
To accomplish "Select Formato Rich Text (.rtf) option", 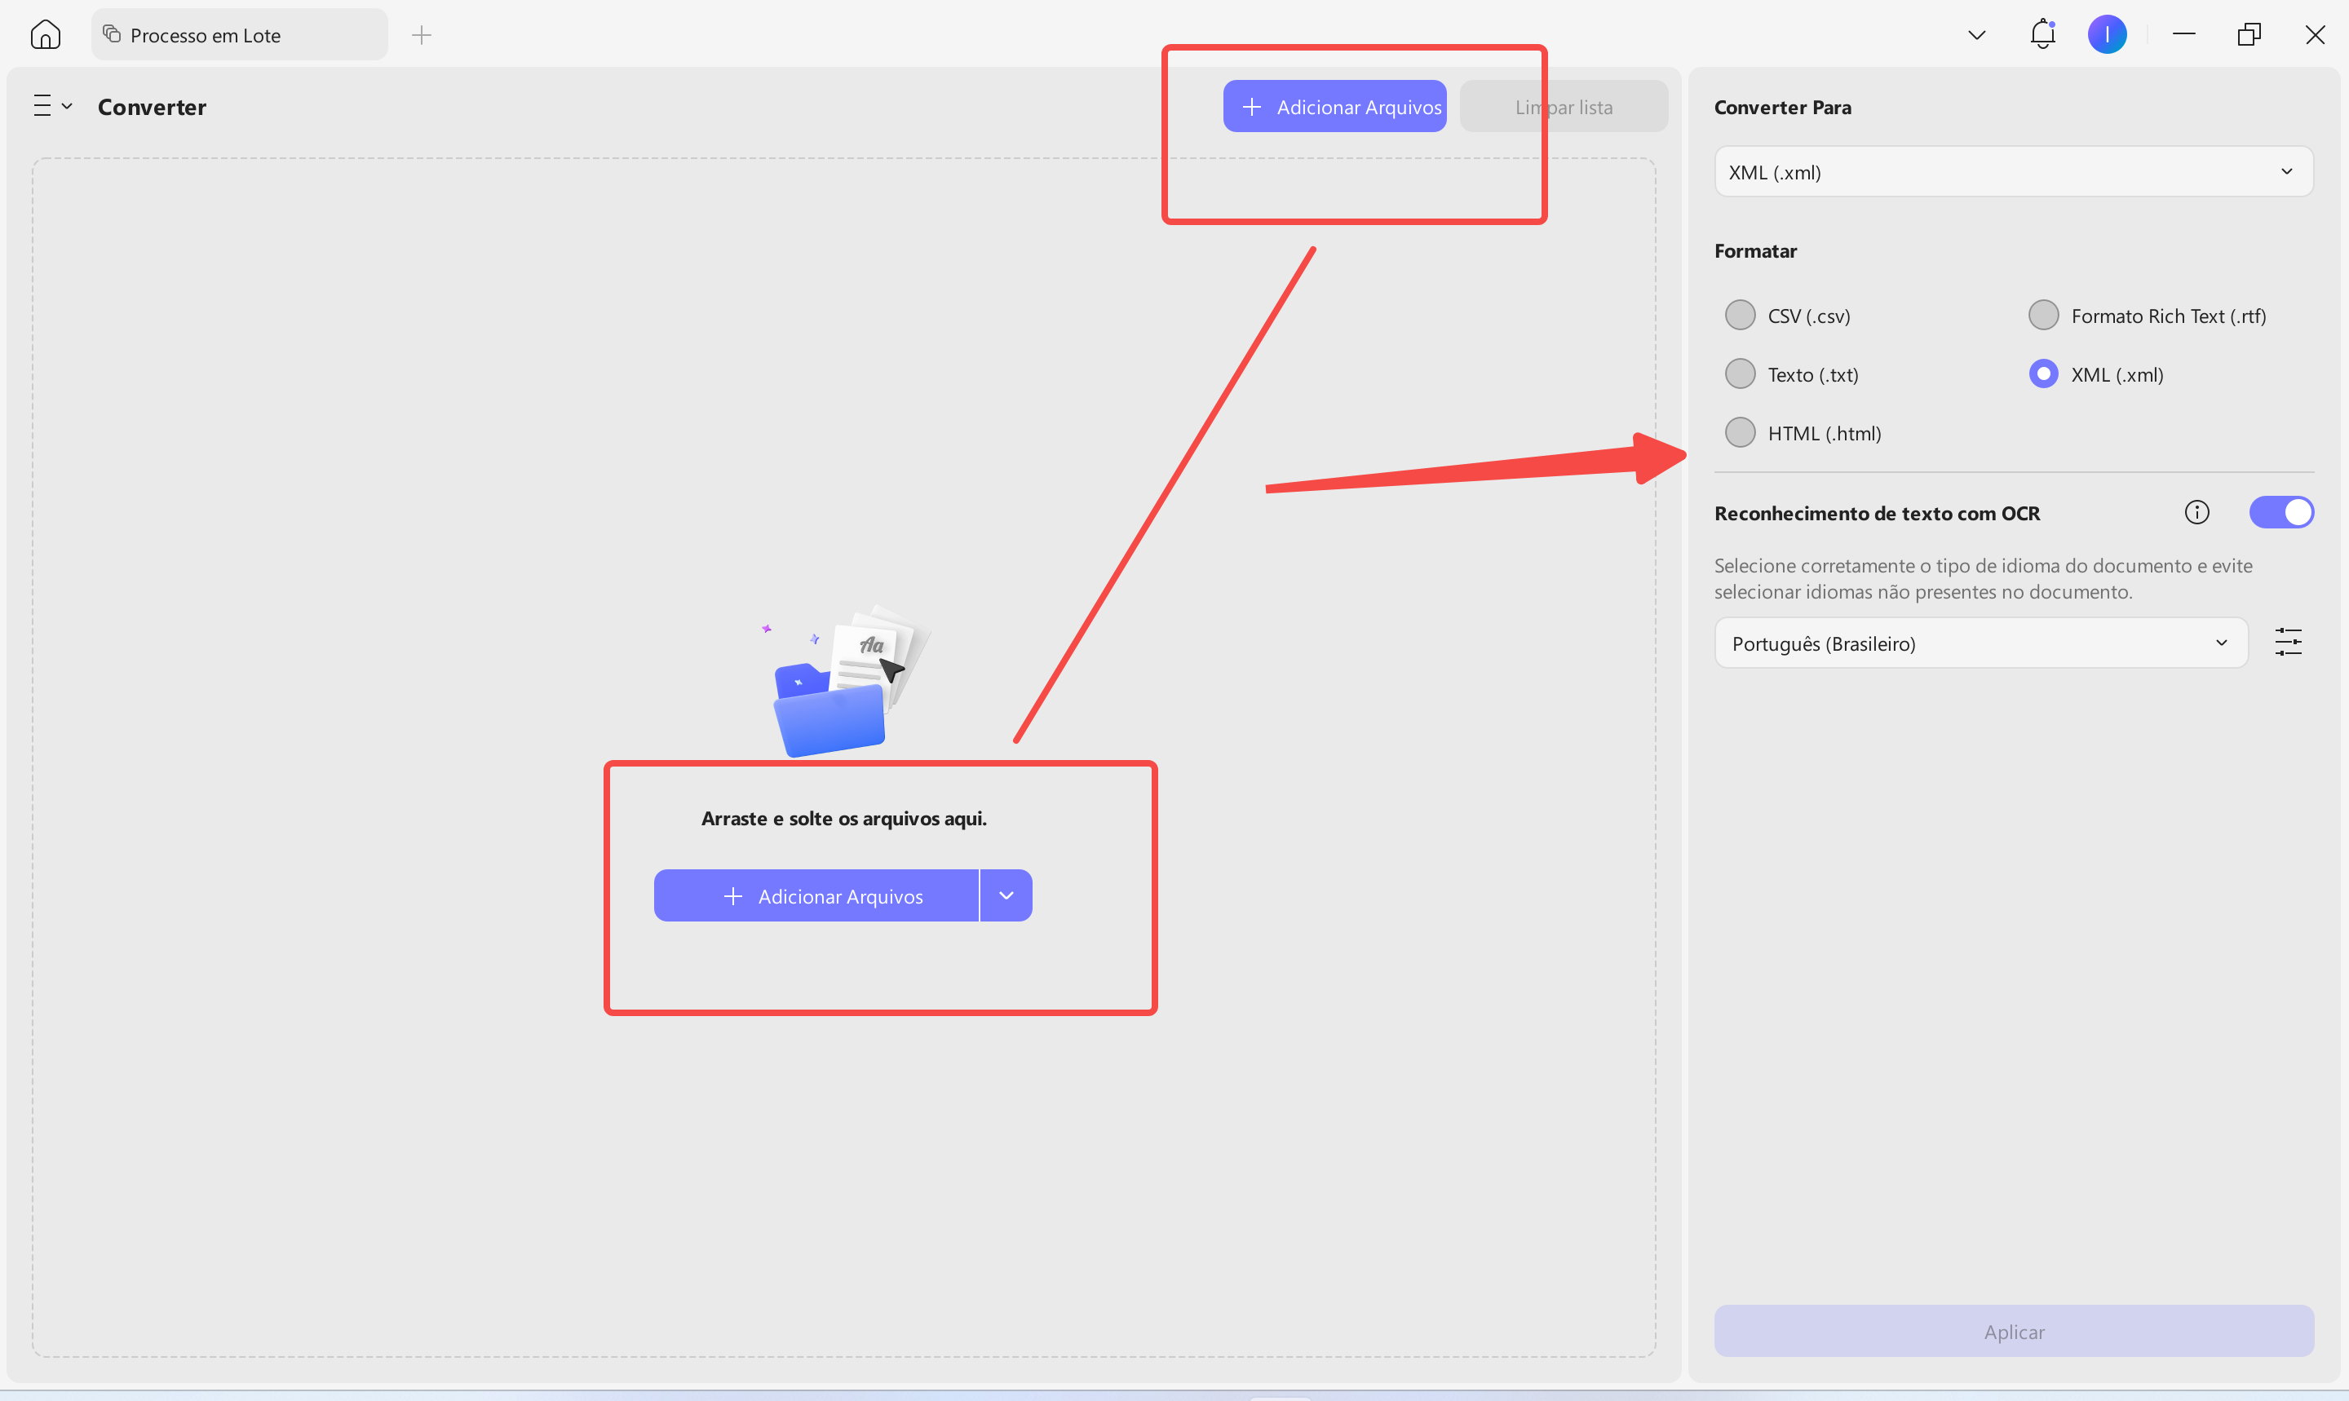I will pyautogui.click(x=2147, y=316).
